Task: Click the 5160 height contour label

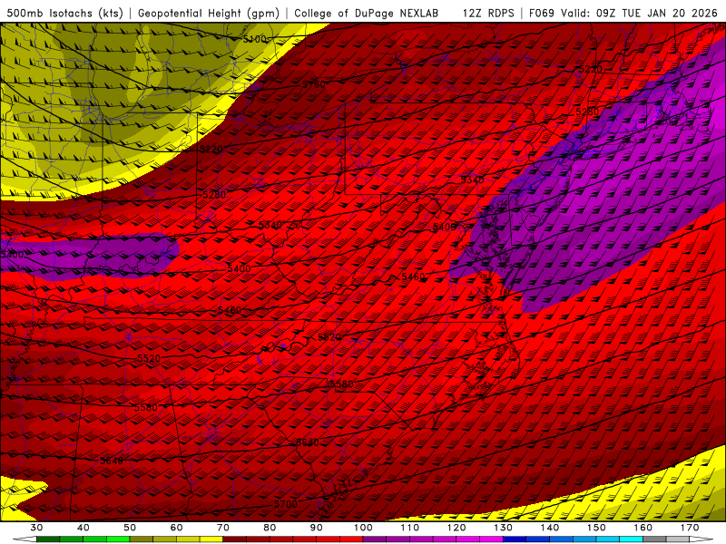Action: click(x=314, y=84)
